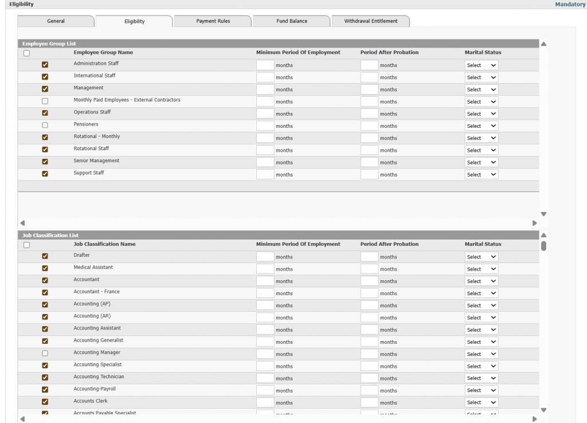The height and width of the screenshot is (423, 587).
Task: Open Marital Status dropdown for Accounting Manager
Action: point(482,354)
